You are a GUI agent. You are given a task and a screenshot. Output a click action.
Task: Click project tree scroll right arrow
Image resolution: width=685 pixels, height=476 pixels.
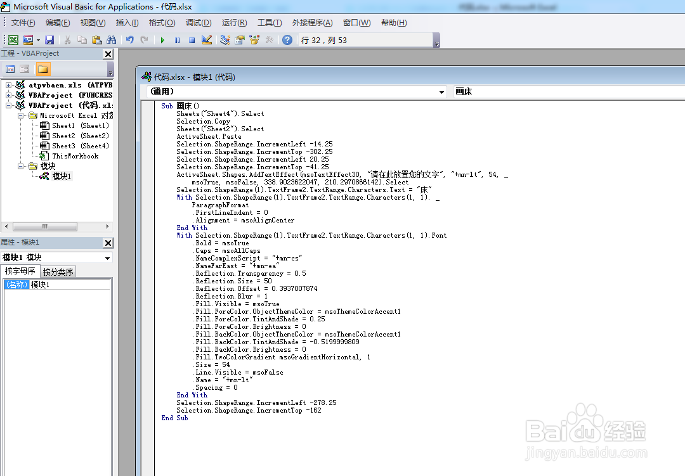point(107,227)
